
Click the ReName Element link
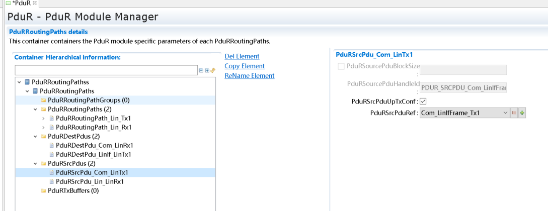[x=249, y=76]
